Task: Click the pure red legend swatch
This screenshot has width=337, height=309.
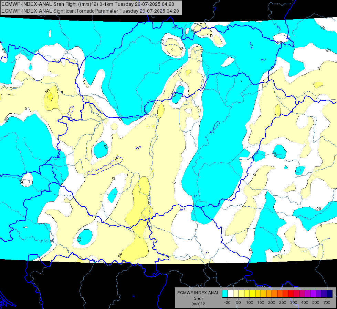Action: tap(291, 294)
